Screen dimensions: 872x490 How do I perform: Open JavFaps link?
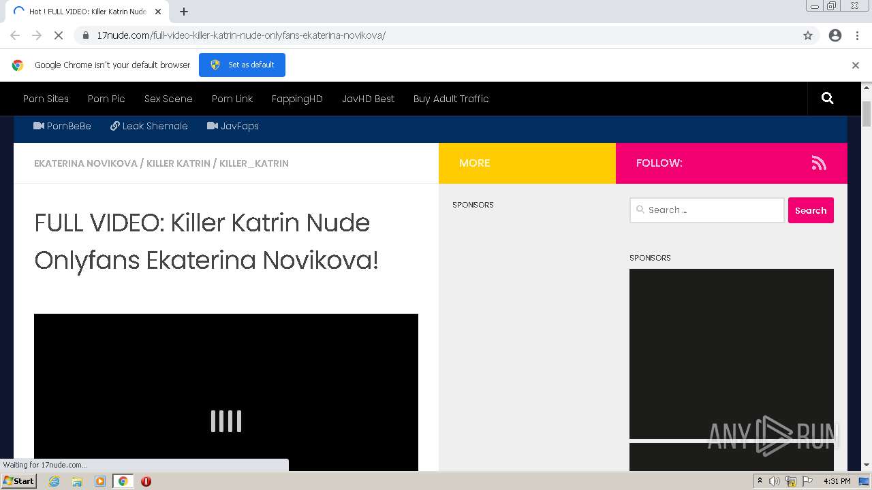[x=233, y=126]
